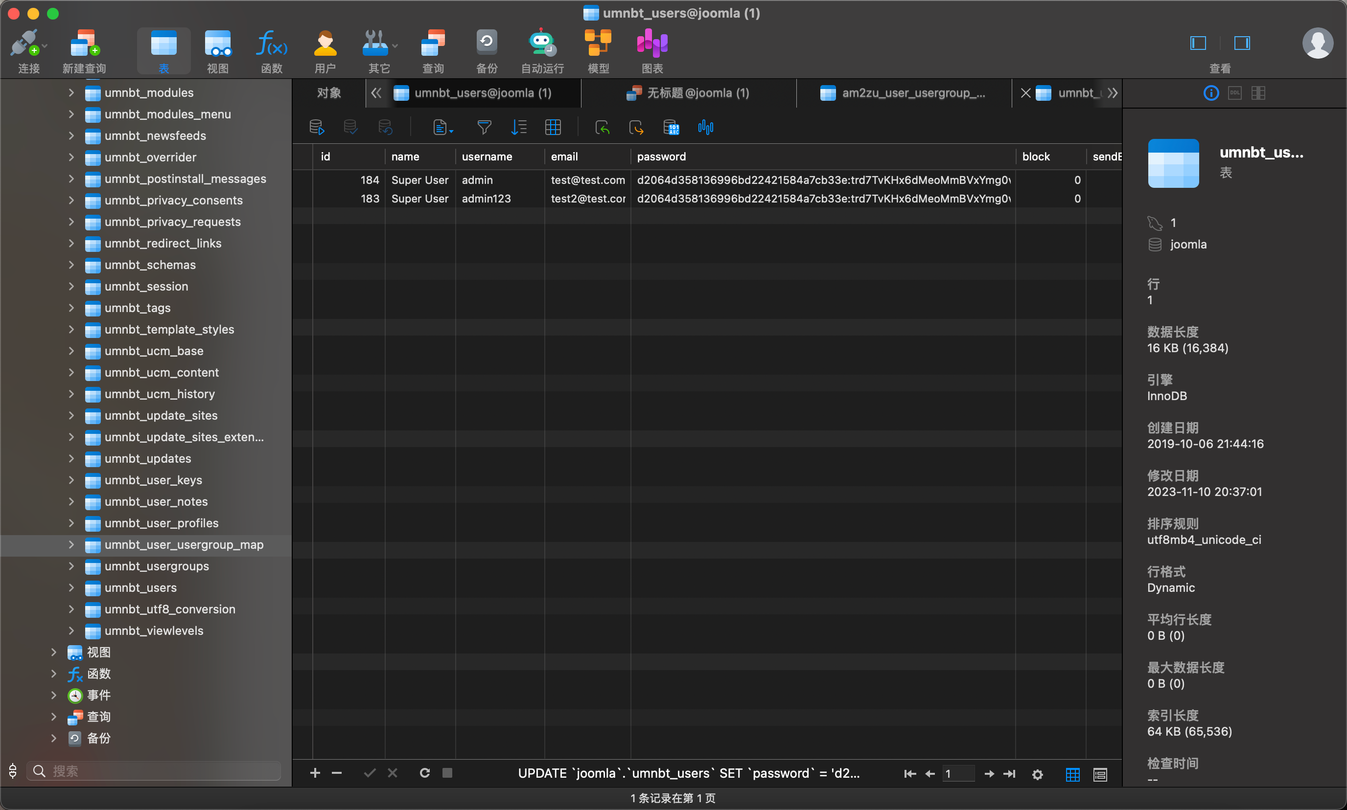Expand the umnbt_usergroups table node
This screenshot has width=1347, height=810.
pyautogui.click(x=71, y=566)
